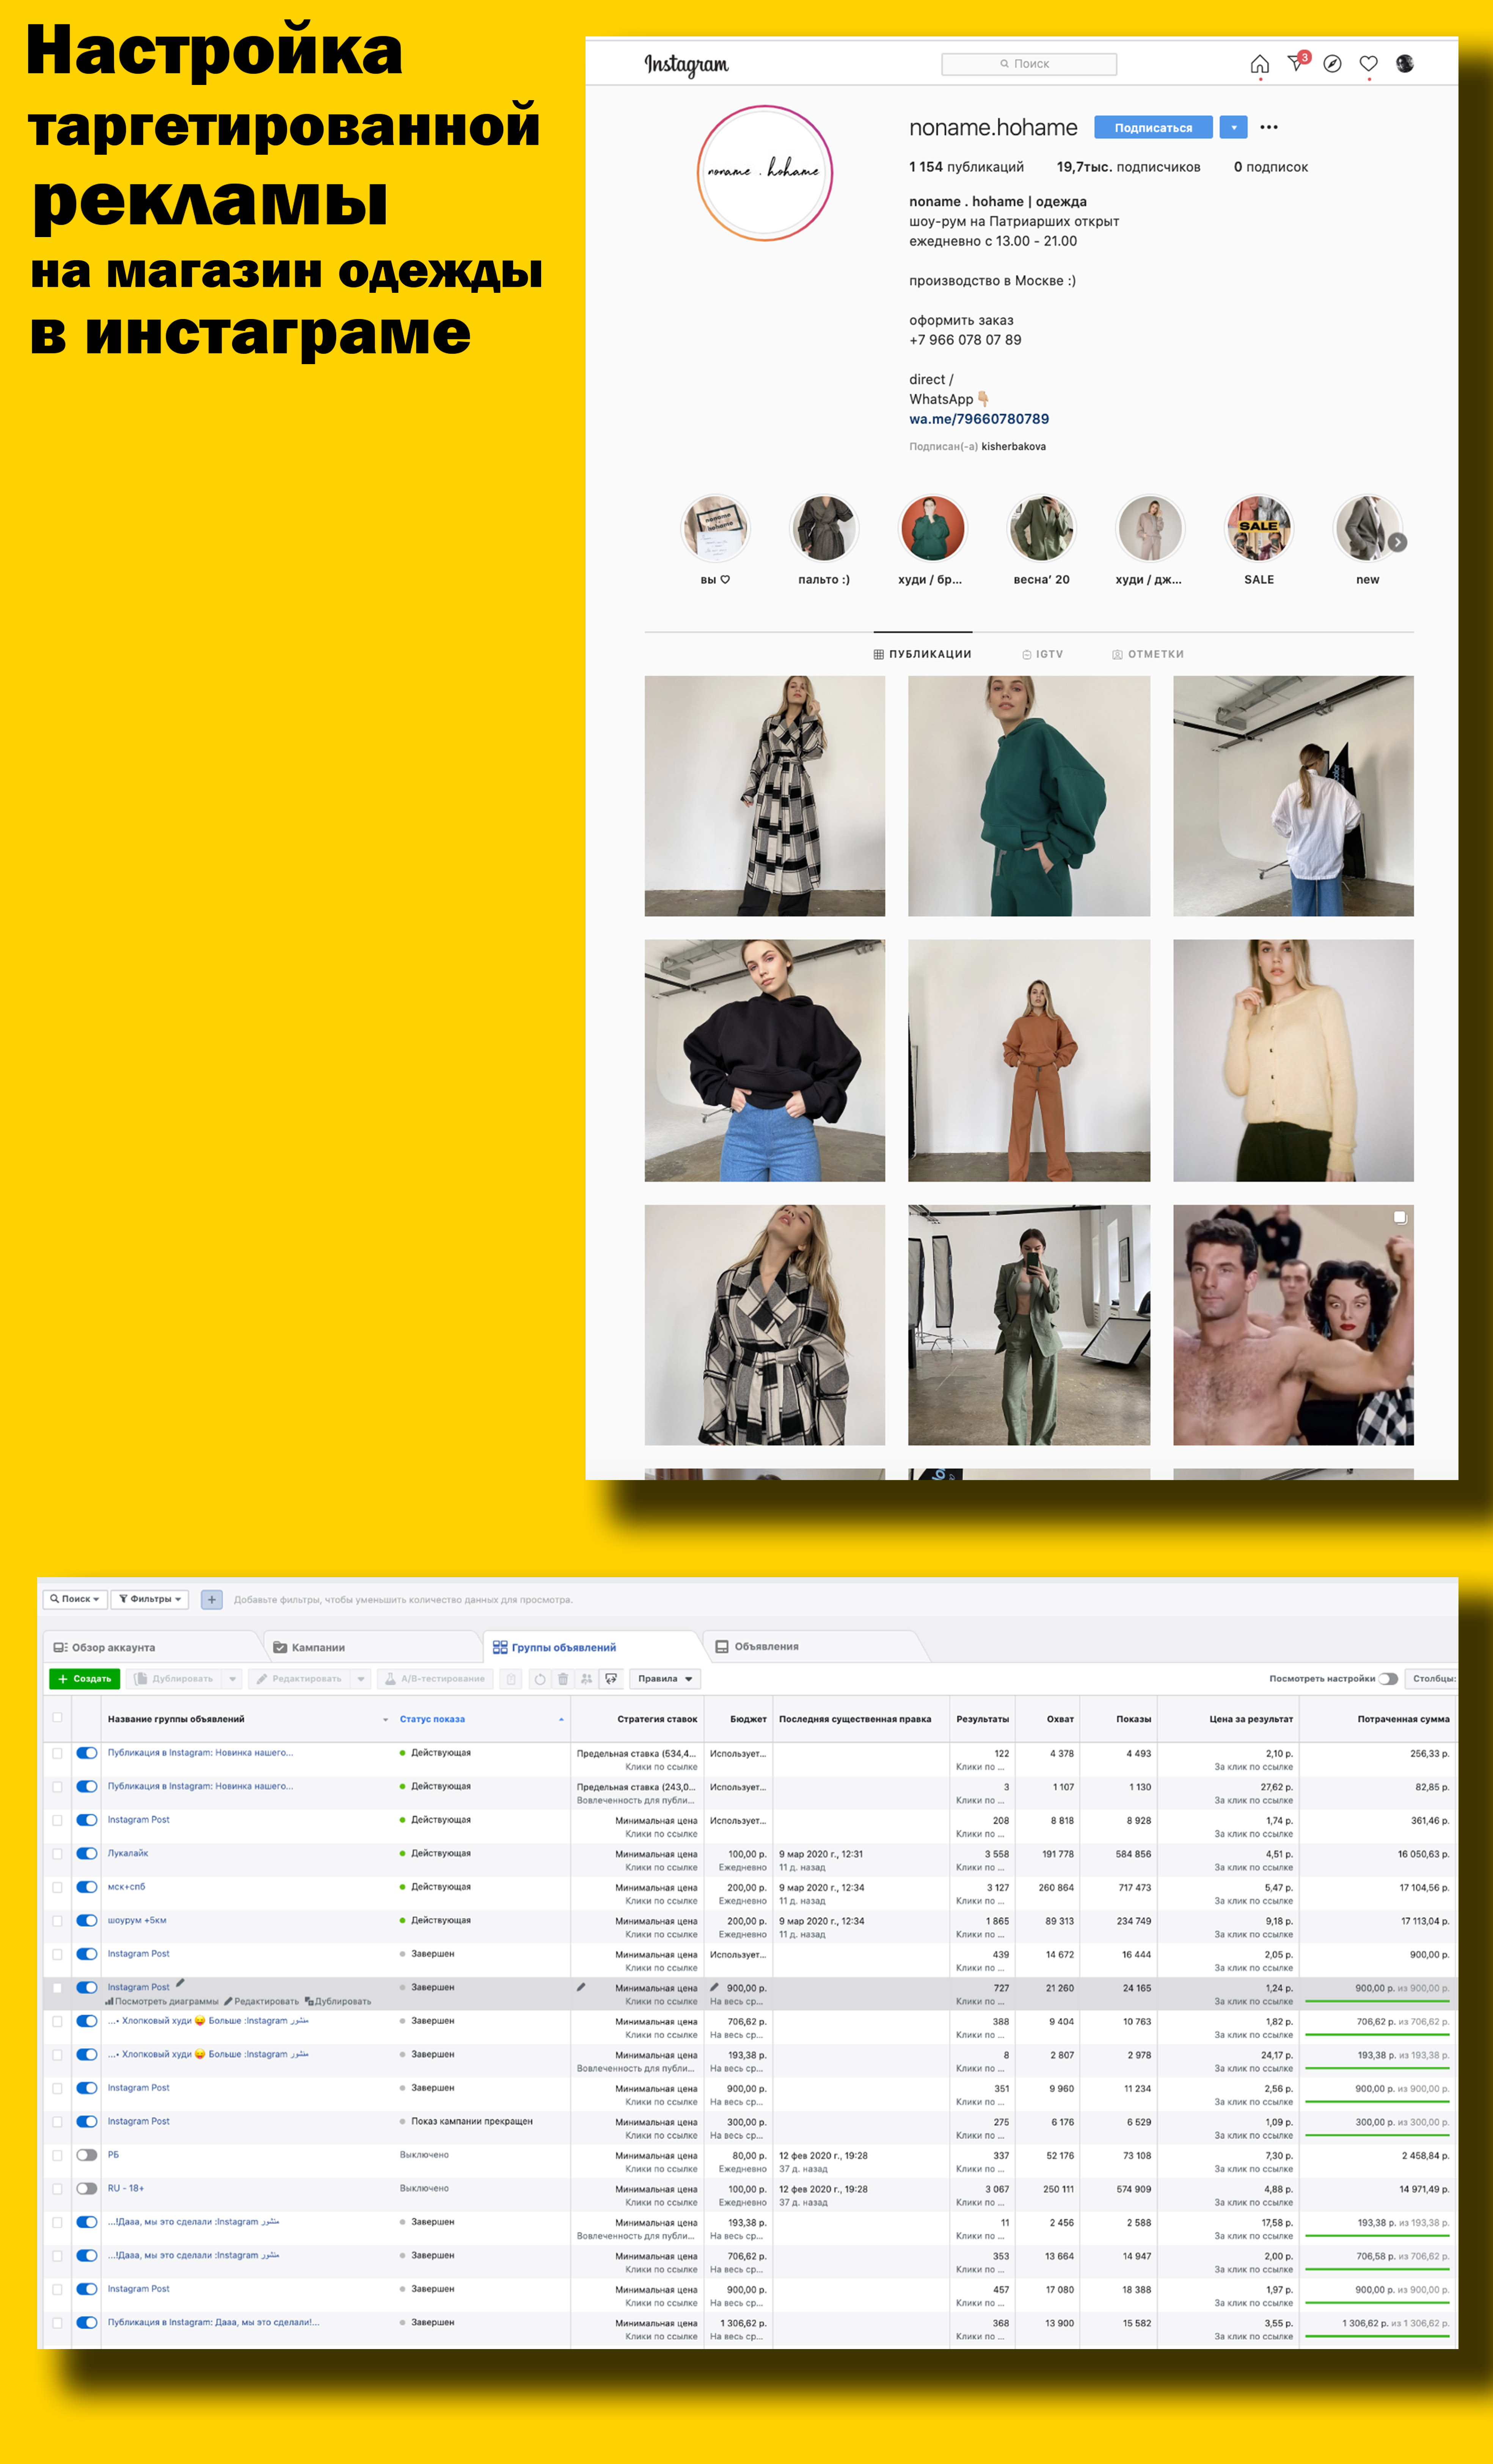The image size is (1493, 2464).
Task: Click the refresh/revert icon in Ads toolbar
Action: click(540, 1679)
